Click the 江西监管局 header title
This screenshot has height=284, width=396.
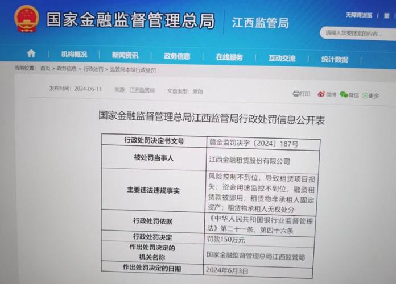261,23
